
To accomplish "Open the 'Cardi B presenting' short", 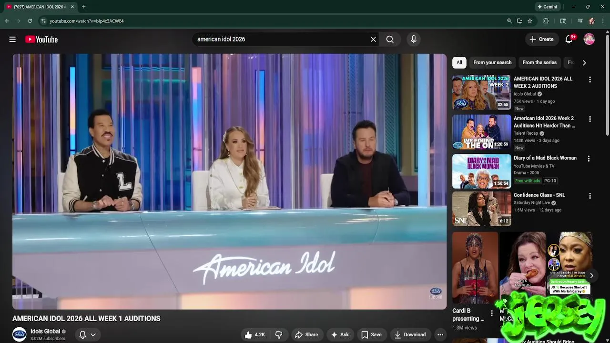I will coord(475,268).
